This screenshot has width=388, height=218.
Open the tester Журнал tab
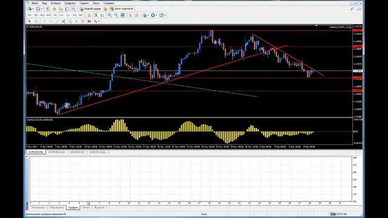99,208
